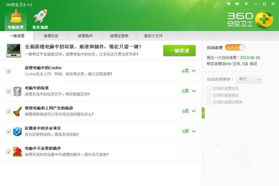Click the broom icon for 使用电脑和上网产生的痕迹

point(18,112)
